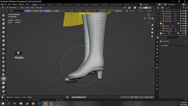Open the Object Data green triangle tab

tap(157, 81)
